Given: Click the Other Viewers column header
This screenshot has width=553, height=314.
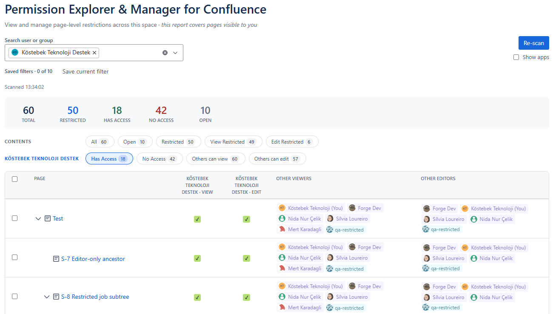Looking at the screenshot, I should (x=294, y=178).
